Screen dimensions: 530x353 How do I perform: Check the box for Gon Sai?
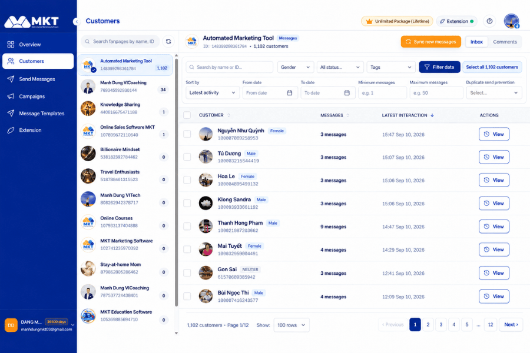pos(187,273)
